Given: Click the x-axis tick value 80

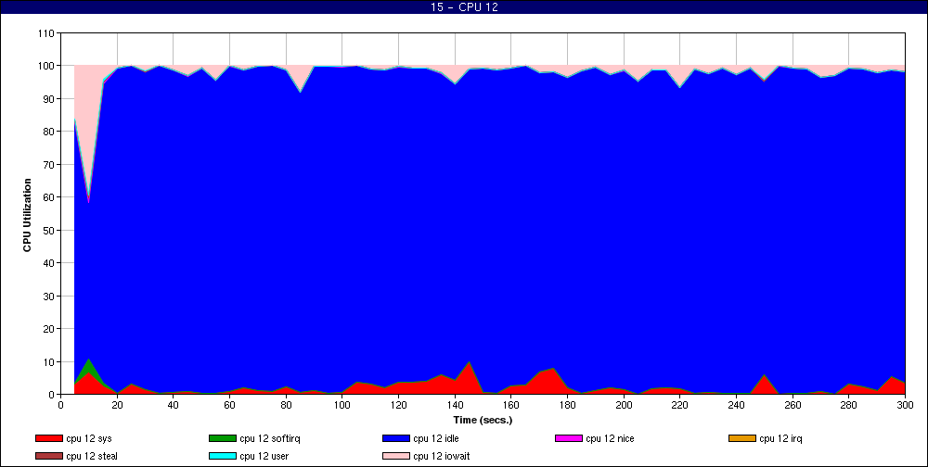Looking at the screenshot, I should [x=286, y=405].
